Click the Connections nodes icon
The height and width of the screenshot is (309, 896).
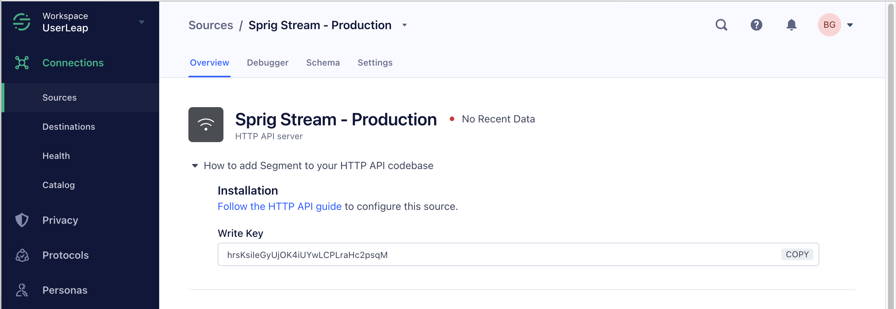22,63
